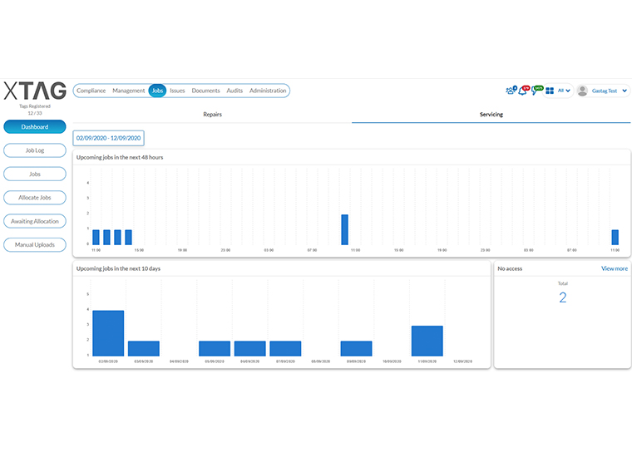Click the Dashboard sidebar button

pos(35,127)
